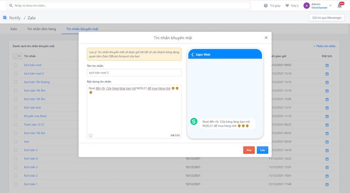This screenshot has height=193, width=350.
Task: Click the back arrow beside Sapo Web
Action: pyautogui.click(x=193, y=54)
